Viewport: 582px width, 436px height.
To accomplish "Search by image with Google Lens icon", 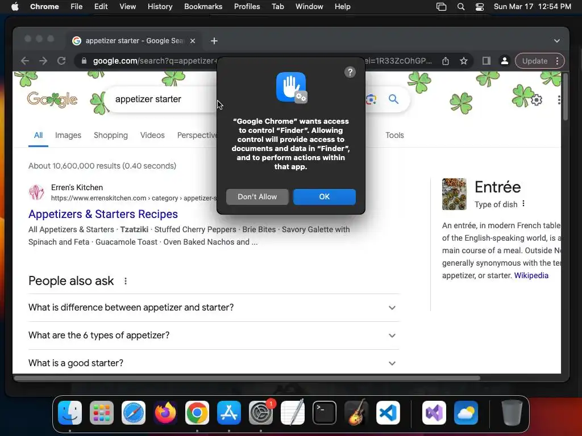I will 371,99.
